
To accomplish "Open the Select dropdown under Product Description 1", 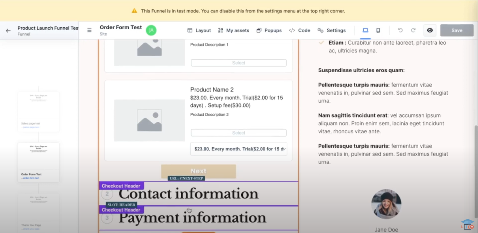I will pyautogui.click(x=239, y=63).
